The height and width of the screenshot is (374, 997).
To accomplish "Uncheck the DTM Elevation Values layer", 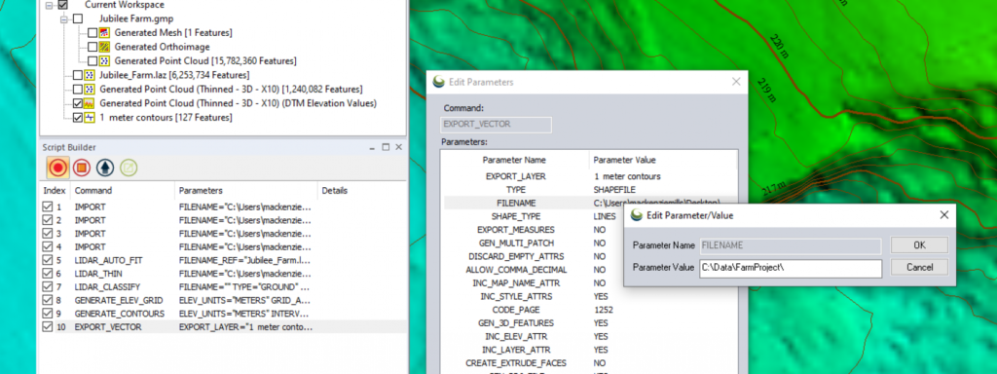I will click(x=78, y=103).
